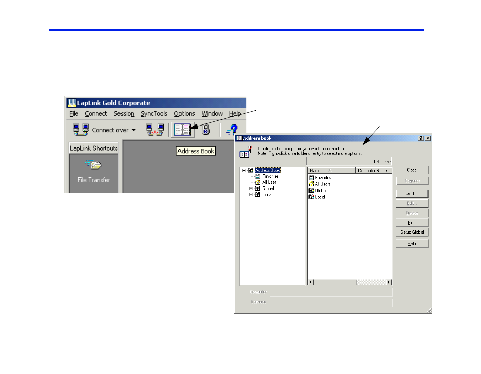Open the Session menu
The height and width of the screenshot is (374, 481).
coord(124,114)
